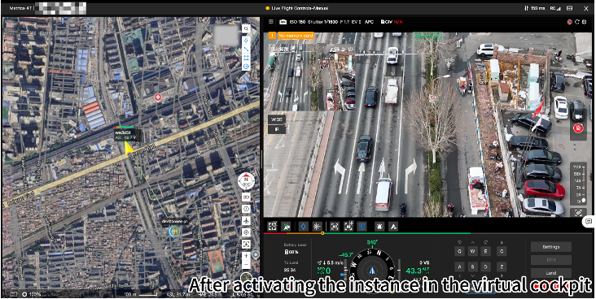Open the chat message bubble icon

(x=589, y=222)
